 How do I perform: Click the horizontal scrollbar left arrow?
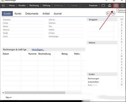coord(3,93)
